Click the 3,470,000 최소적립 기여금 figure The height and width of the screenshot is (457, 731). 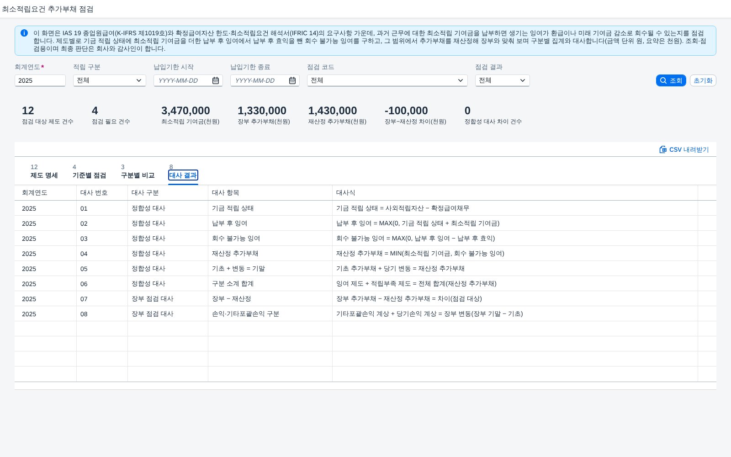[185, 111]
